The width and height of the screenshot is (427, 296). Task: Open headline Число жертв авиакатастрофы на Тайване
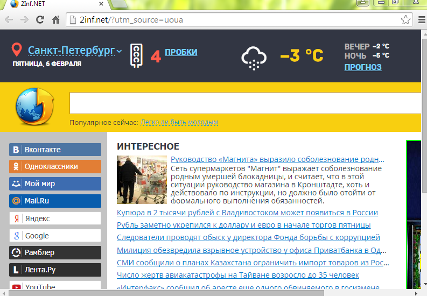pyautogui.click(x=238, y=275)
